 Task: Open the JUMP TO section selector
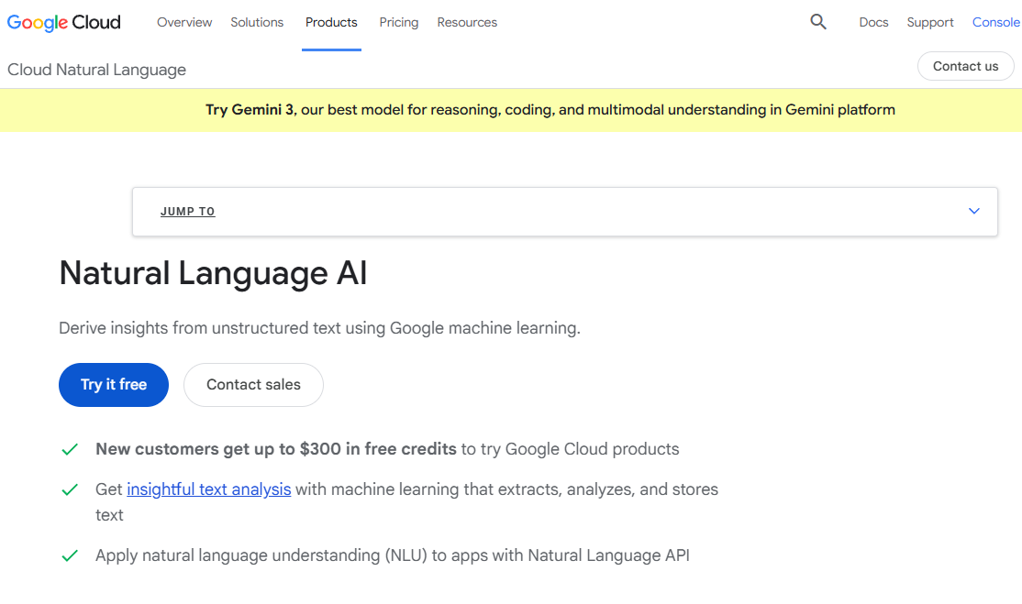pyautogui.click(x=564, y=212)
